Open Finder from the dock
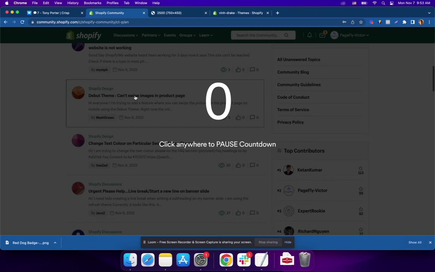 coord(130,260)
